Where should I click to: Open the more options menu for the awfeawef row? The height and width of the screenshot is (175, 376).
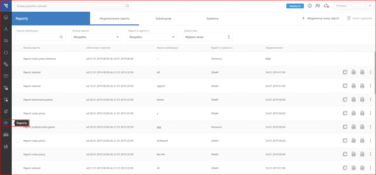coord(370,140)
